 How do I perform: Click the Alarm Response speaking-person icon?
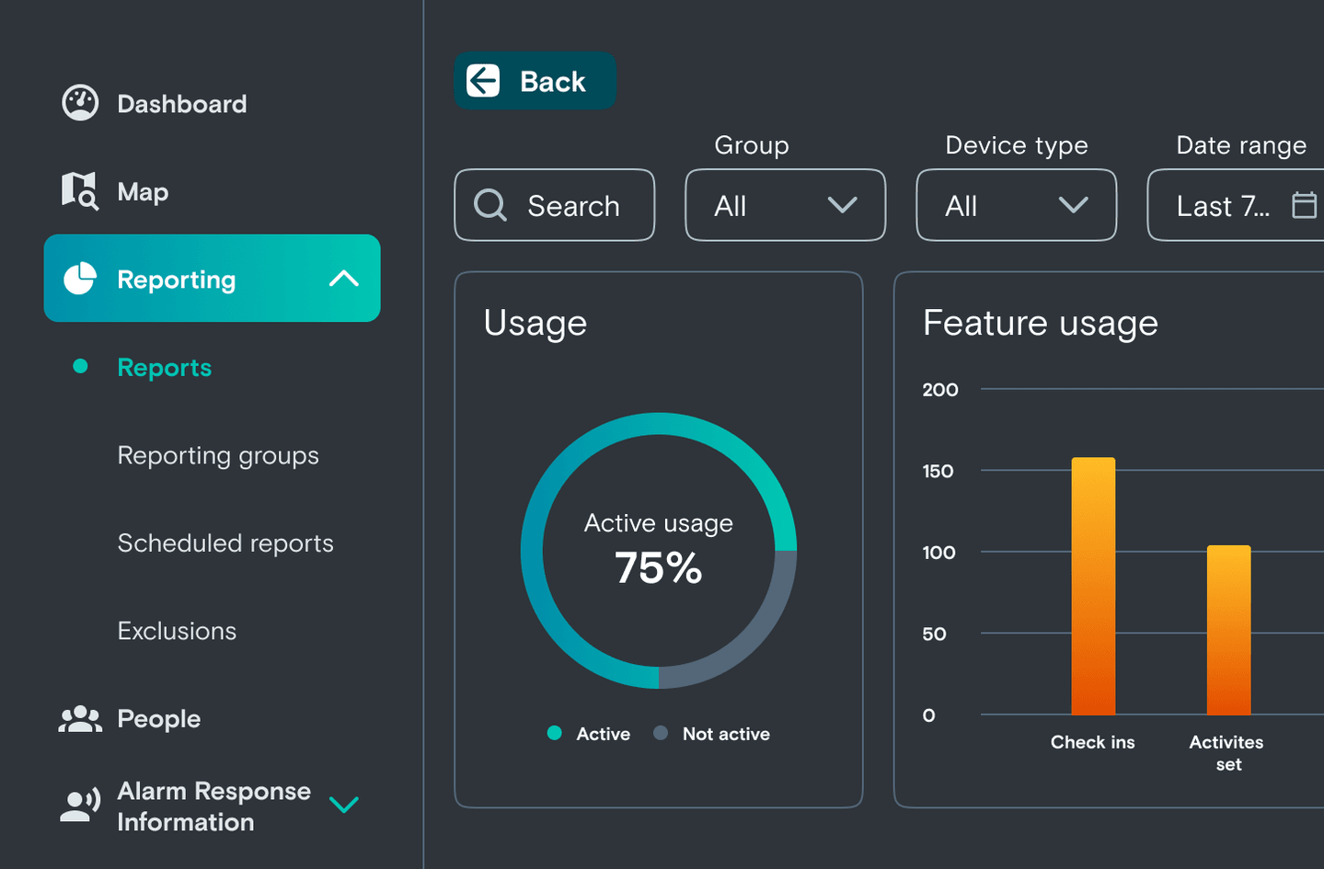click(80, 806)
